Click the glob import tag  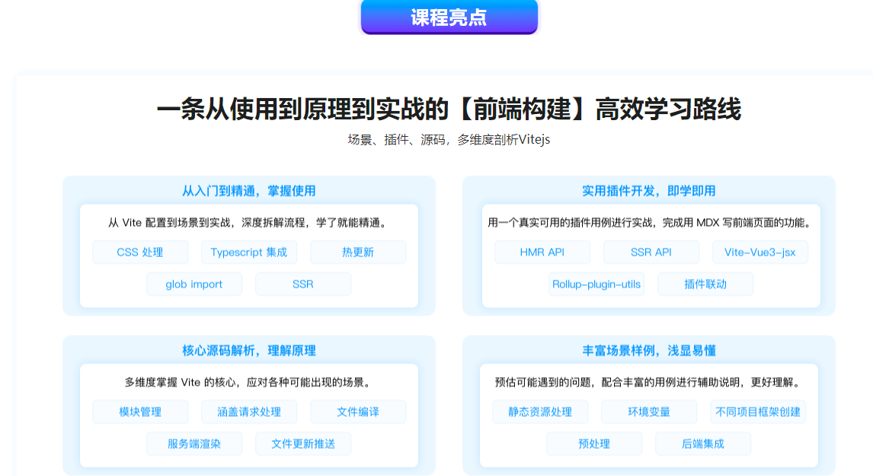click(194, 284)
